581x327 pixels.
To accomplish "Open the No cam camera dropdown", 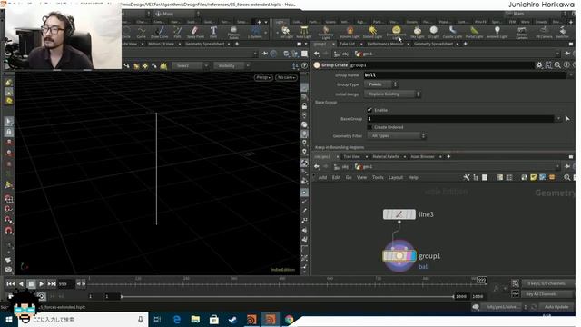I will (x=287, y=77).
